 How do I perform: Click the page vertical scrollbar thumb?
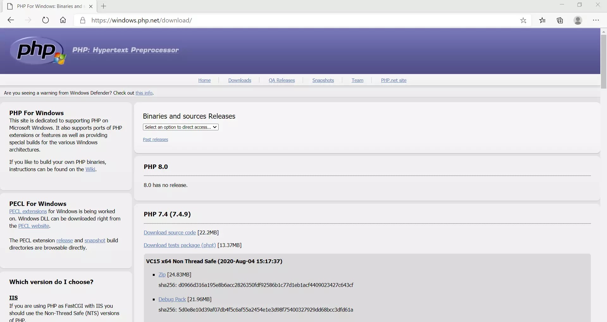point(604,62)
